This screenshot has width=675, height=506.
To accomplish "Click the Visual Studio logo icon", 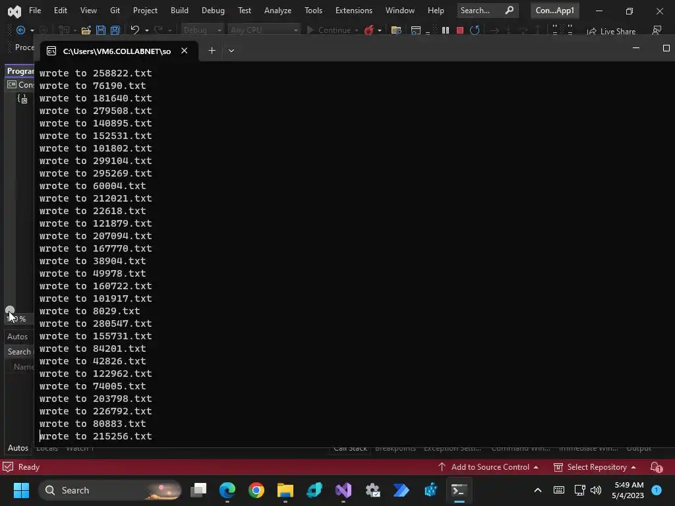I will point(15,11).
